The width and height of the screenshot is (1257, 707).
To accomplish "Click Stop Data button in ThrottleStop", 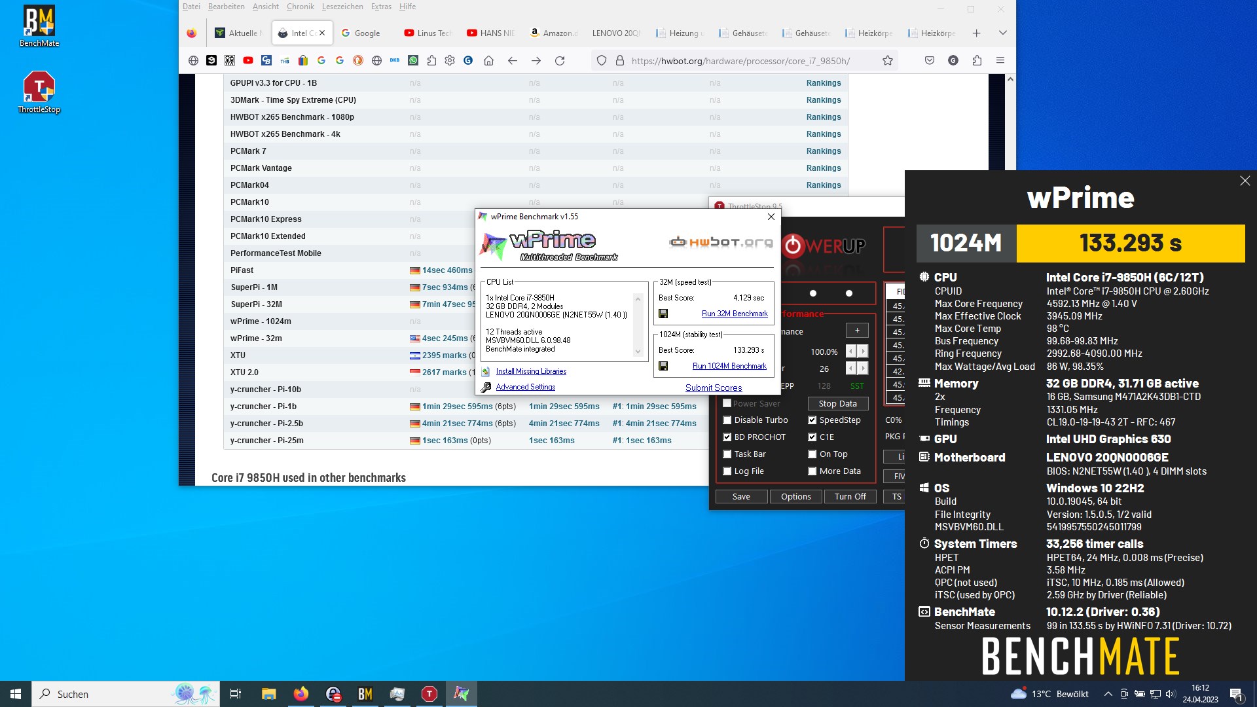I will coord(838,404).
